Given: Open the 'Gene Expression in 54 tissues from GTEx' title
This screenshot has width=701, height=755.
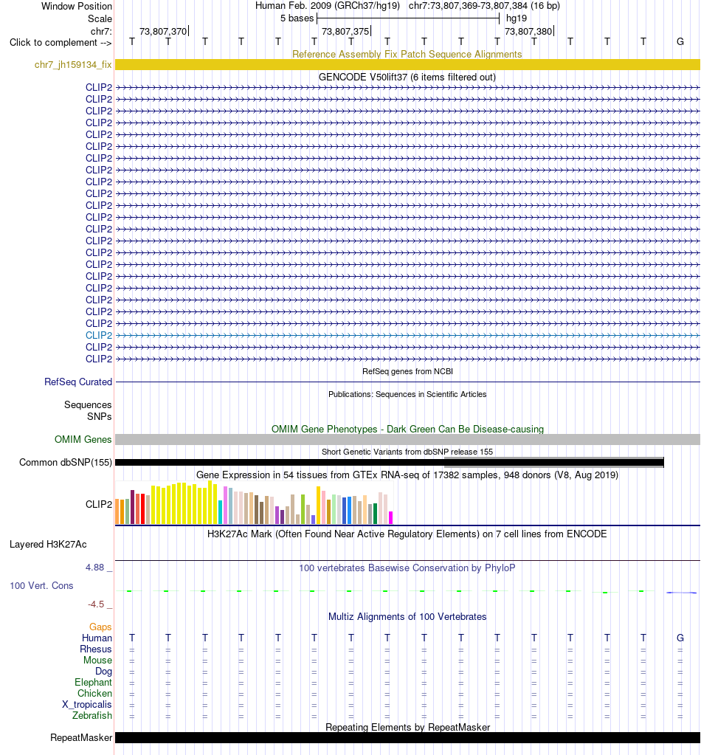Looking at the screenshot, I should click(x=407, y=475).
